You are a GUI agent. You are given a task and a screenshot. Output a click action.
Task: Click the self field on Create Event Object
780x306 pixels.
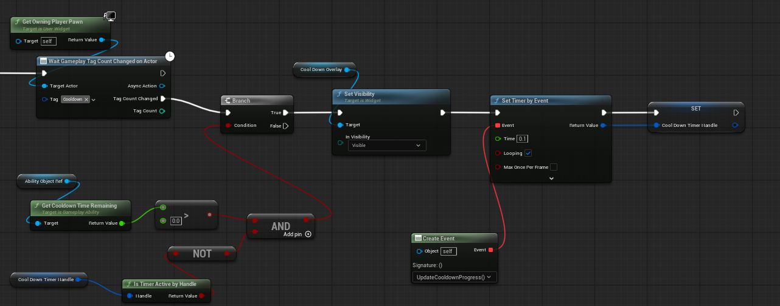449,251
